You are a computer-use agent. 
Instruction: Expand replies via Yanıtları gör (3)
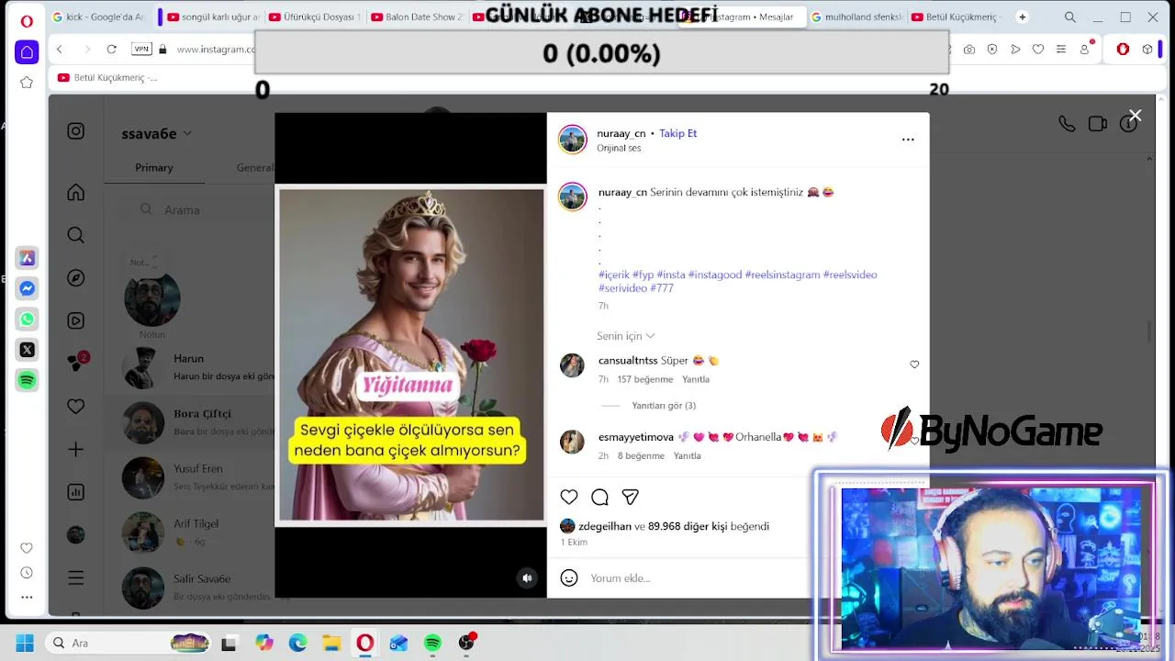pyautogui.click(x=664, y=406)
